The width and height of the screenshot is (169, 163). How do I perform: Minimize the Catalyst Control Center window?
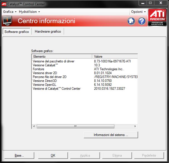pyautogui.click(x=143, y=3)
